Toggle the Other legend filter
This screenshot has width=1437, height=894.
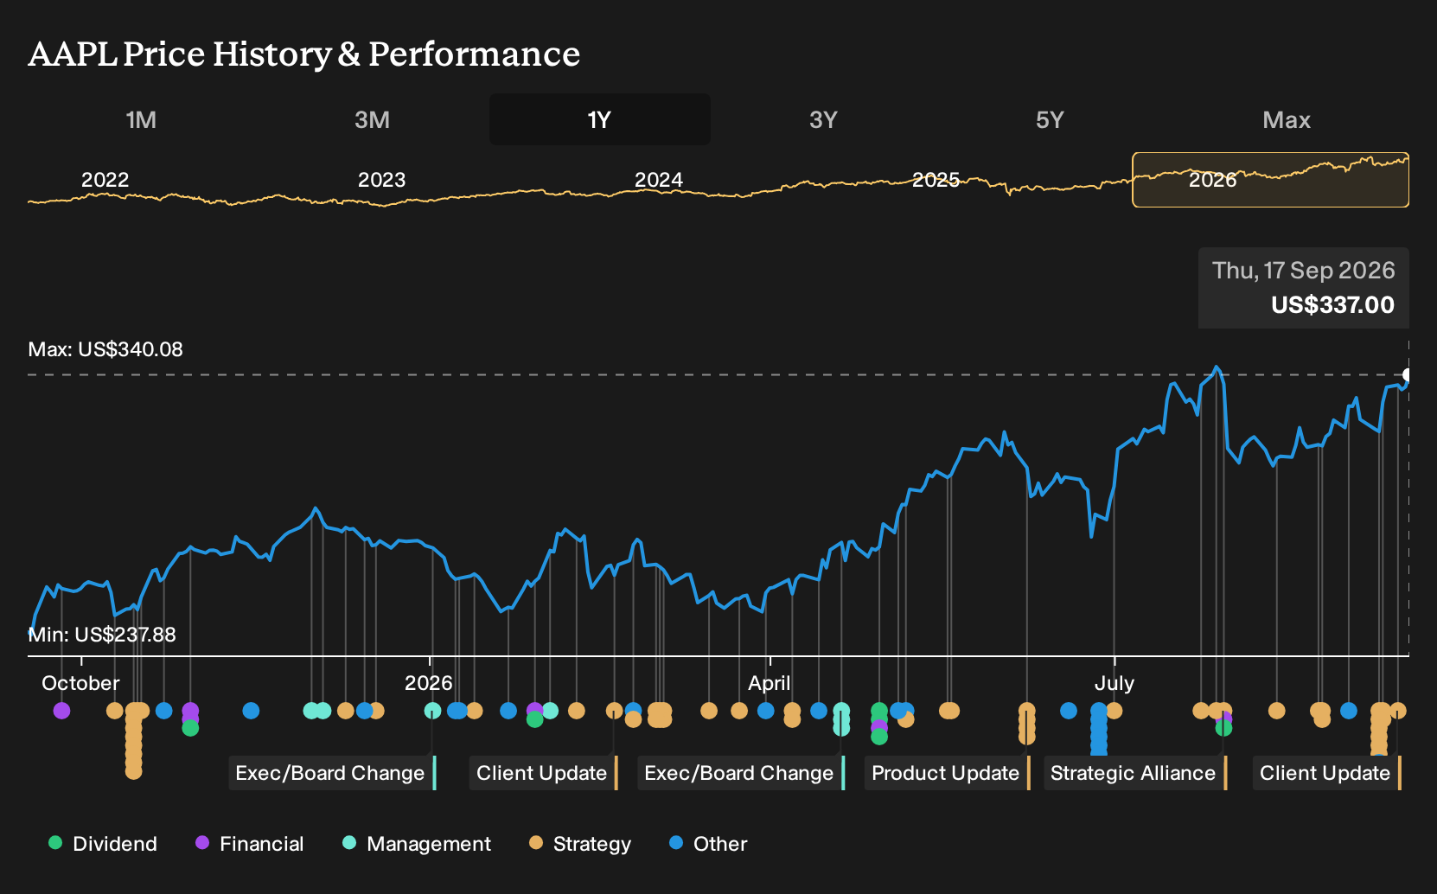pyautogui.click(x=709, y=844)
